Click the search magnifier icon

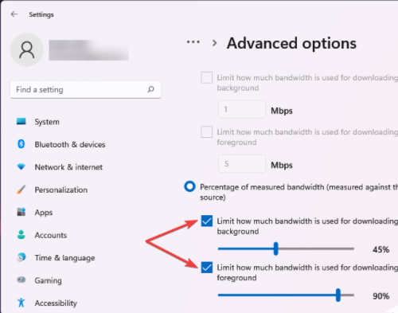(x=150, y=89)
